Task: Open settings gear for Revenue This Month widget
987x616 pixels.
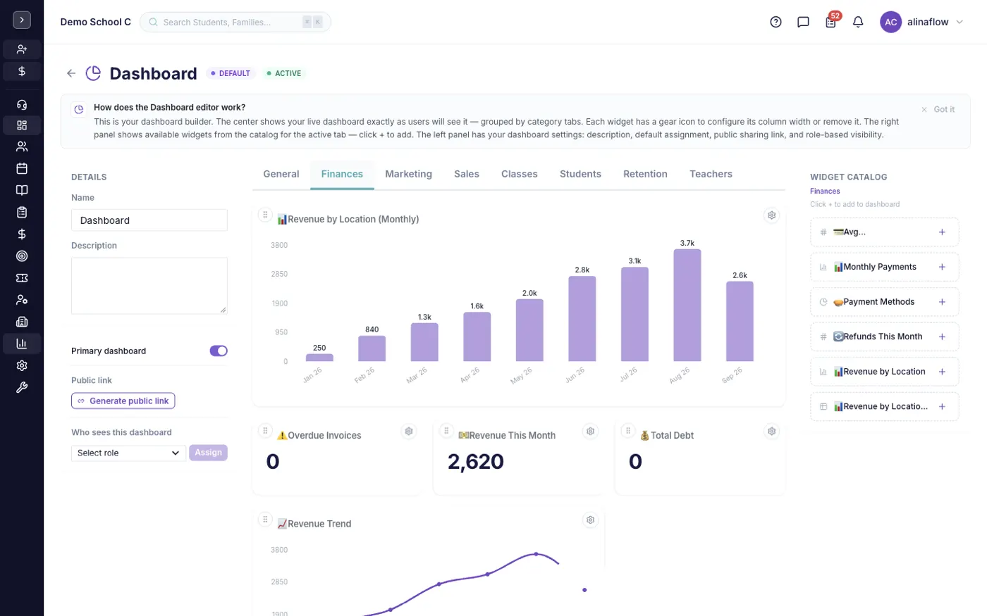Action: (x=590, y=431)
